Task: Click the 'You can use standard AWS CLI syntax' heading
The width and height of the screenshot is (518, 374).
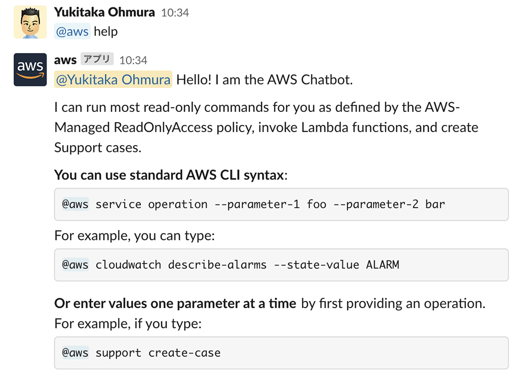Action: click(171, 175)
